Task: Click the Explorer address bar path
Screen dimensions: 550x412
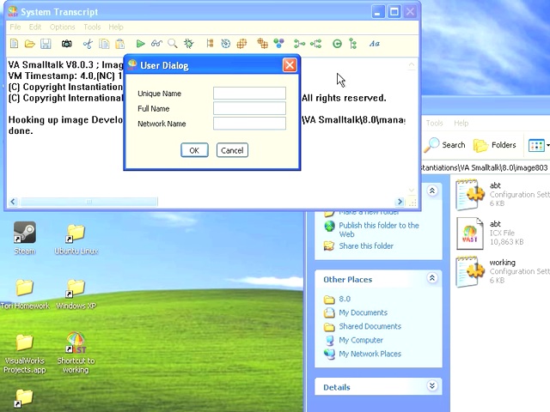Action: pos(486,167)
